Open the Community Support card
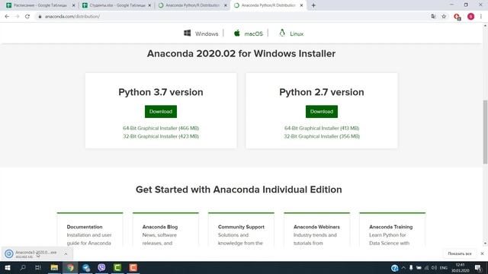The width and height of the screenshot is (488, 274). click(x=241, y=230)
